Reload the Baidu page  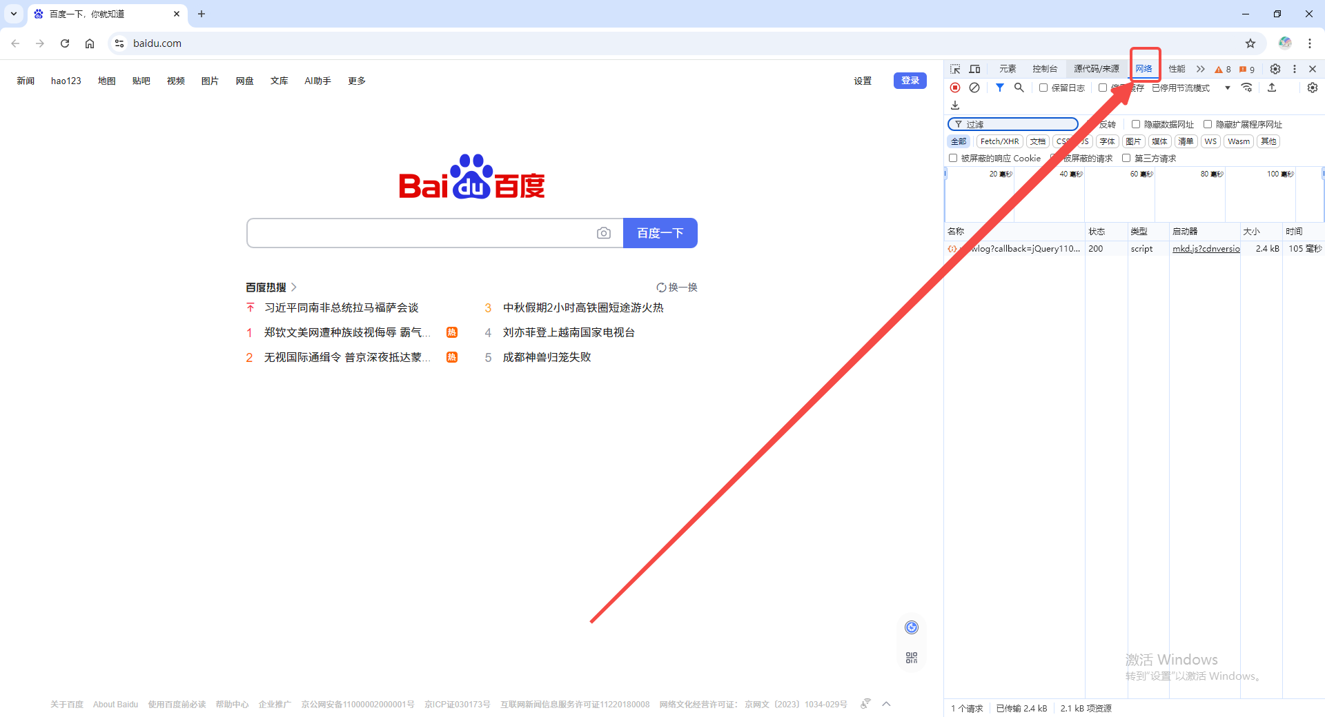[x=65, y=43]
